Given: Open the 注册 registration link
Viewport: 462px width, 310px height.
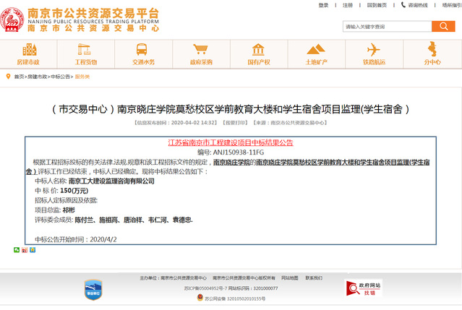Looking at the screenshot, I should (x=348, y=5).
